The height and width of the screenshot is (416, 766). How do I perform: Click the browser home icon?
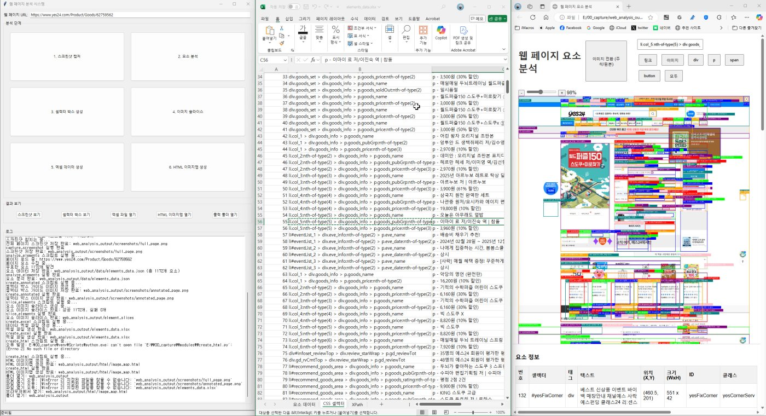point(546,17)
